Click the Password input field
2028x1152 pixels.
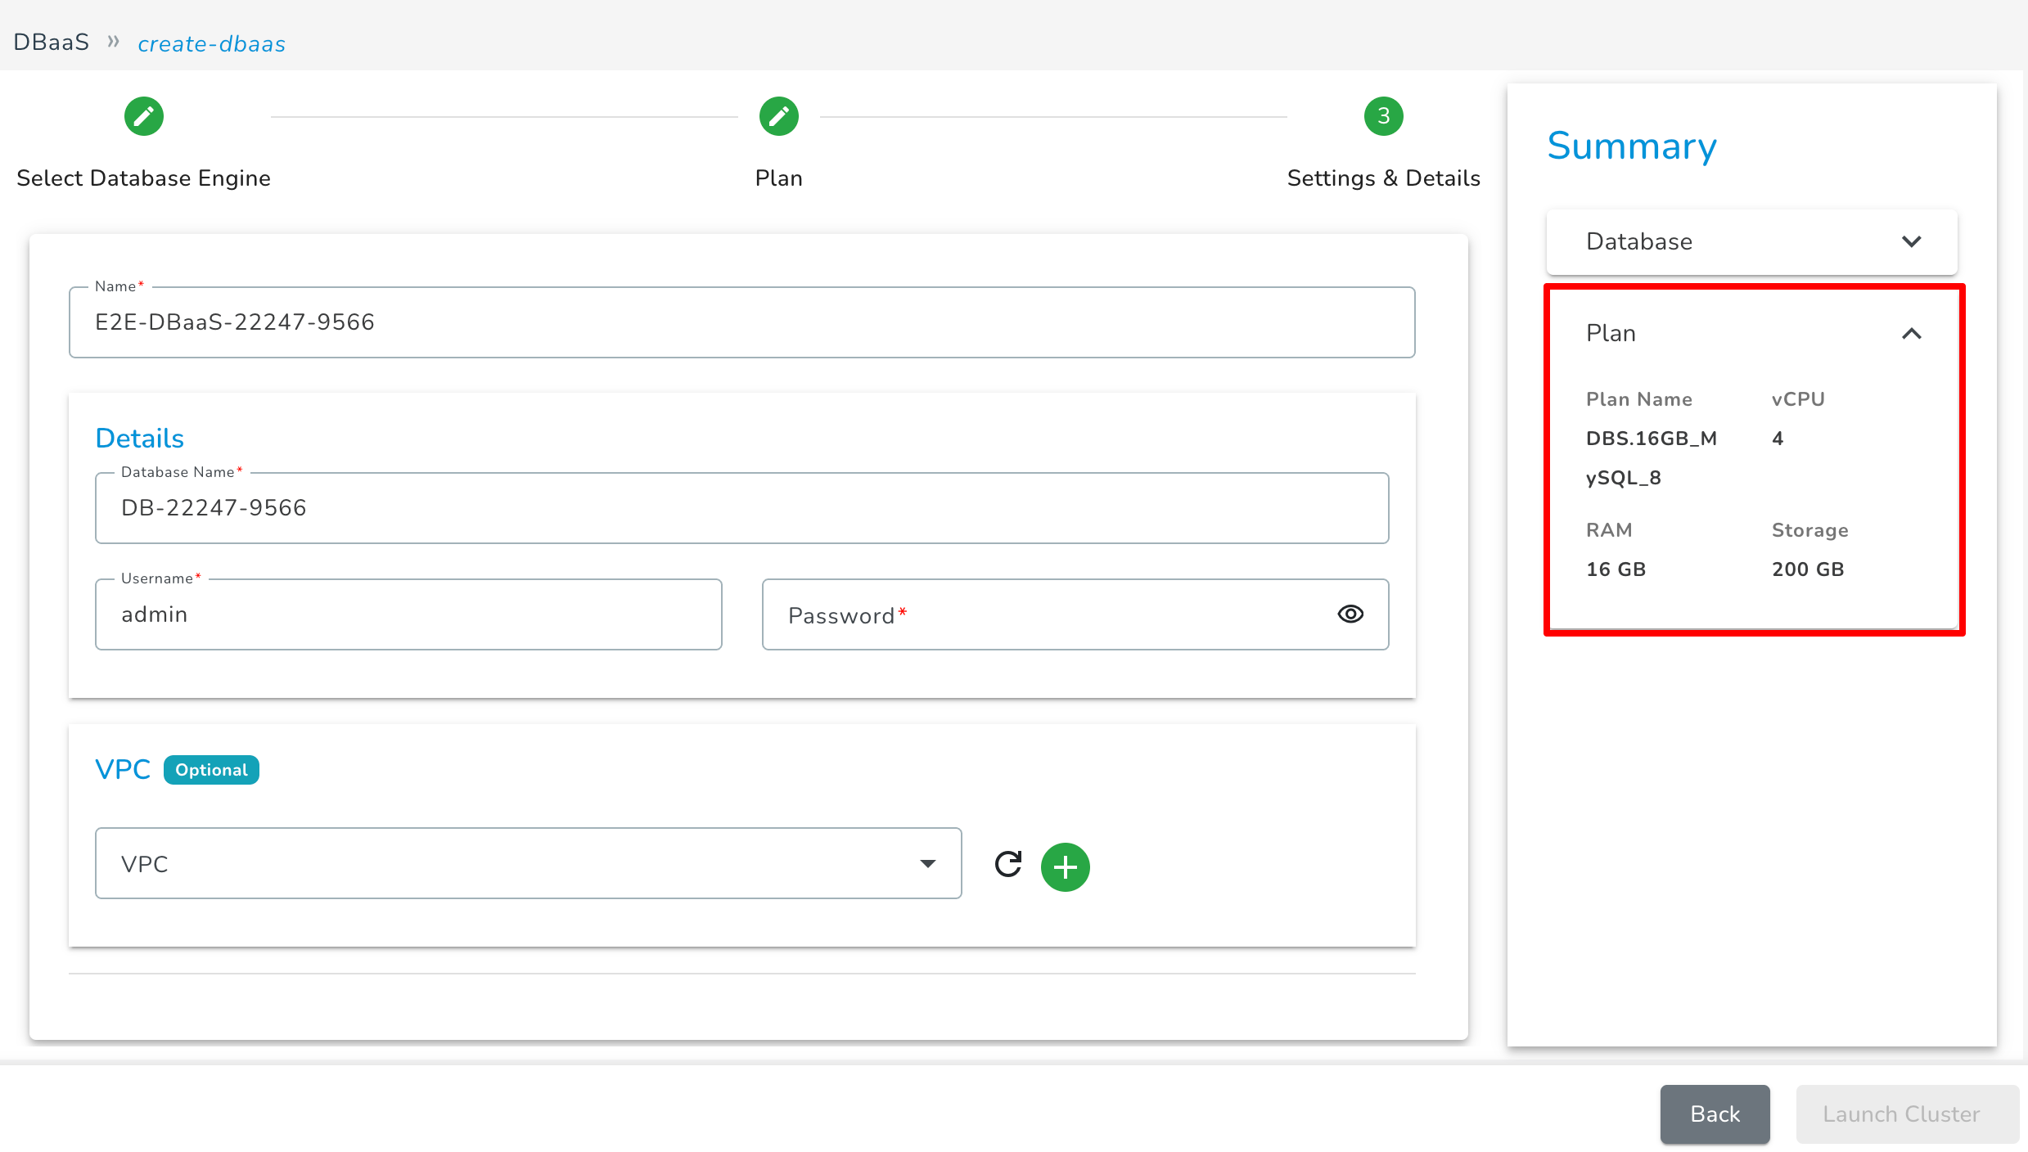pos(1075,614)
